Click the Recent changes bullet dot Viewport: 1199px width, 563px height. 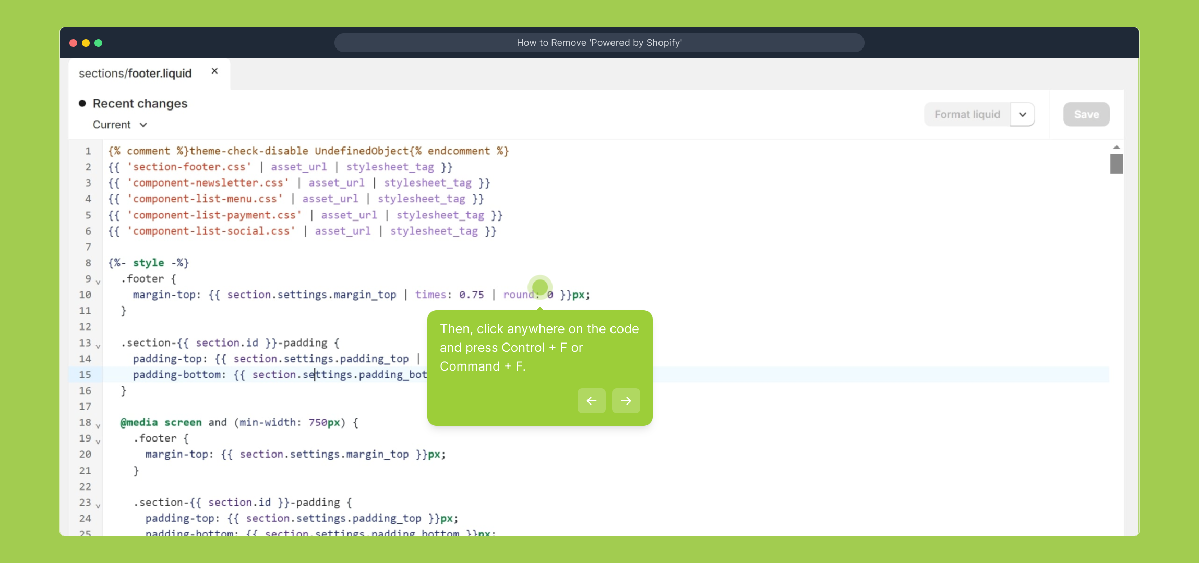(x=82, y=103)
